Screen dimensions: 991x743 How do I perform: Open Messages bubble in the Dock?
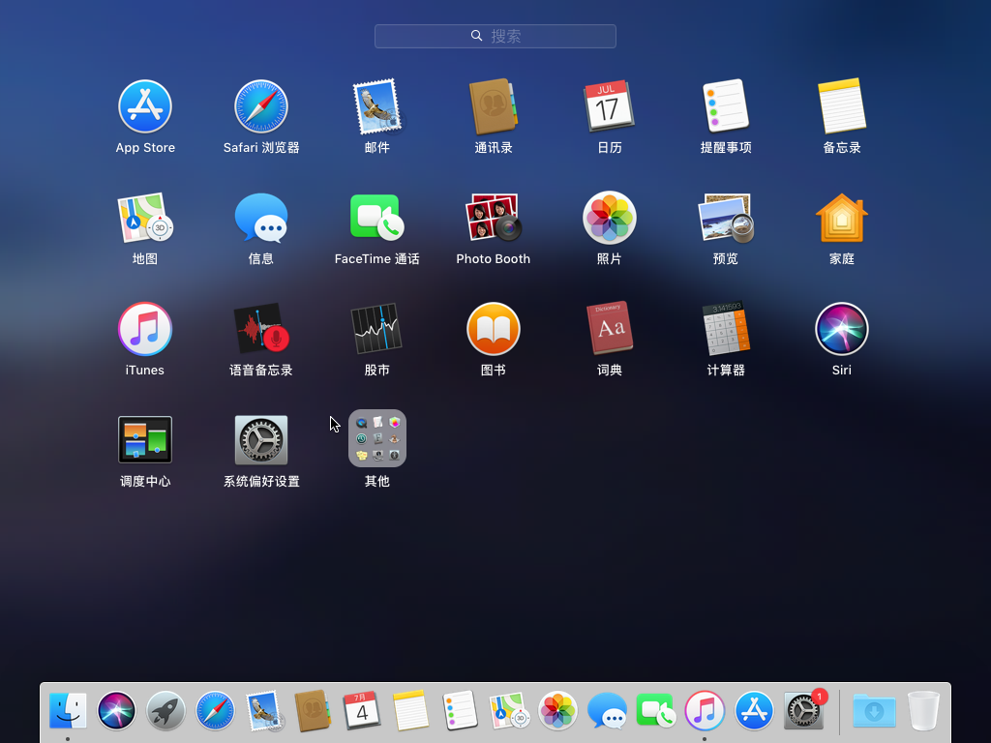607,711
